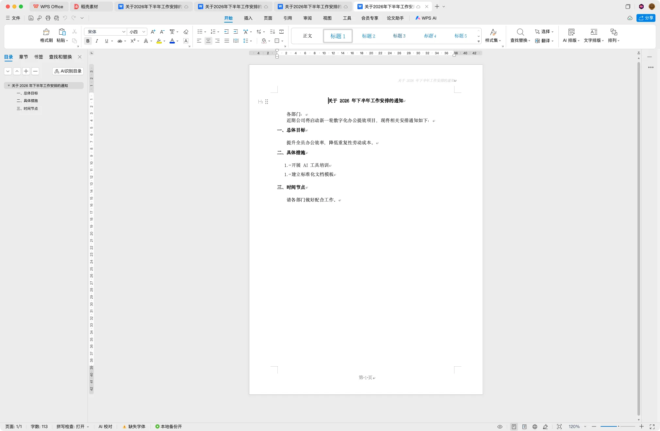Open the 文件 menu
The image size is (660, 431).
click(x=13, y=18)
